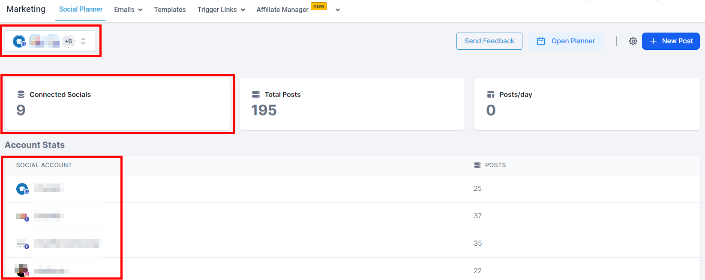The width and height of the screenshot is (705, 280).
Task: Click the plus icon on New Post
Action: coord(653,41)
